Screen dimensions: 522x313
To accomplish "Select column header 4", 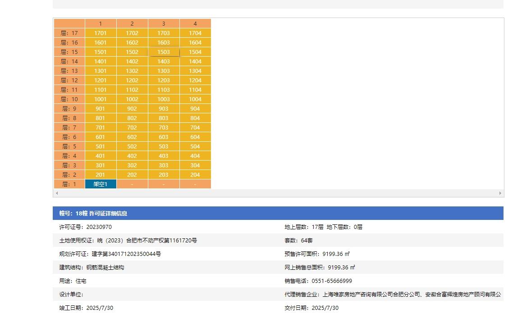I will (196, 23).
